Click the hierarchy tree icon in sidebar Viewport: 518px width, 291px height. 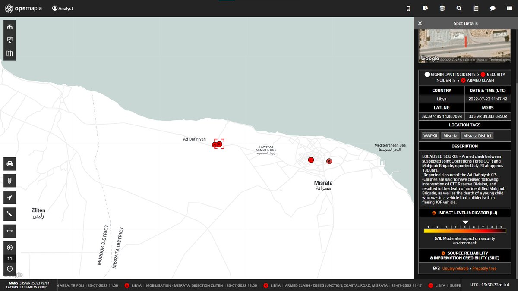coord(9,27)
